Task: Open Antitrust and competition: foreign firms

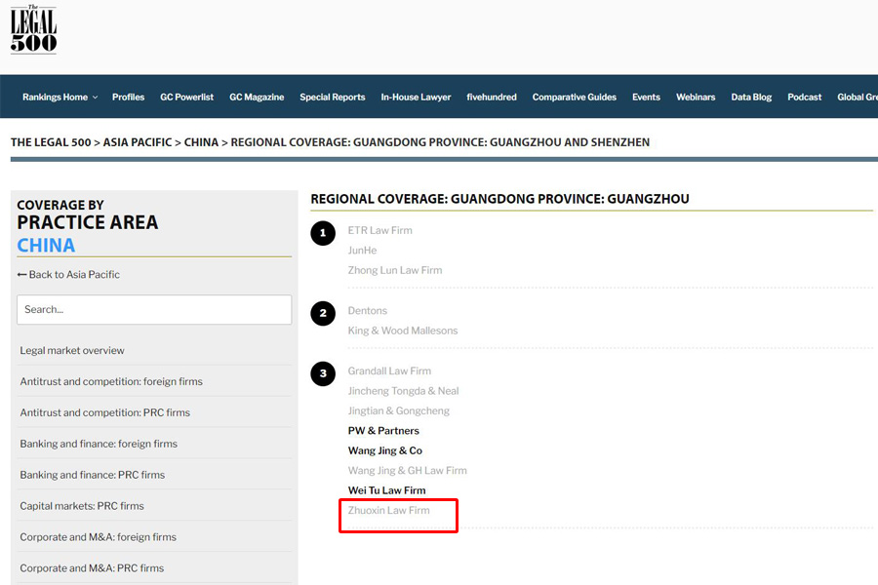Action: 111,381
